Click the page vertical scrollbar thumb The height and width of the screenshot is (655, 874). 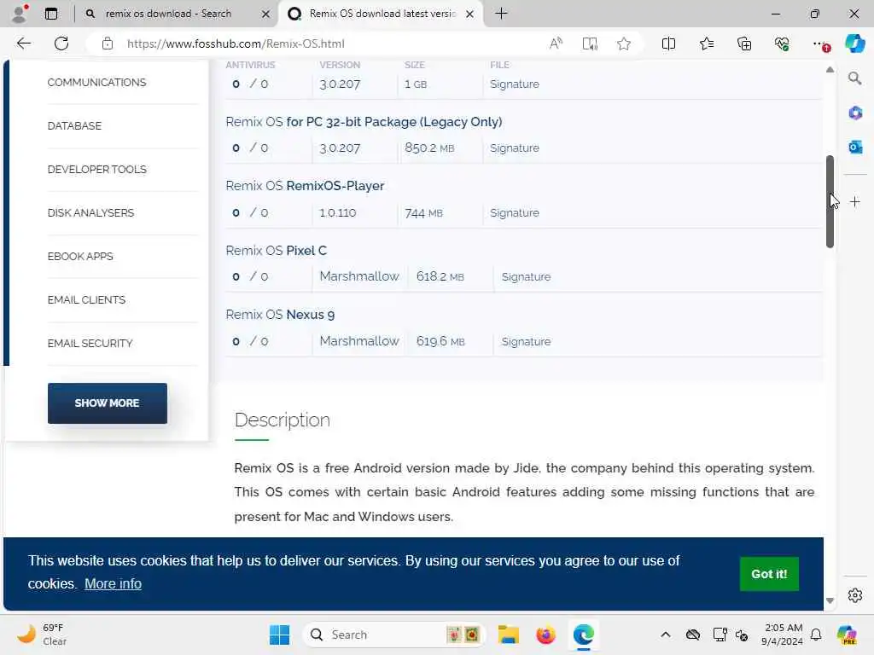point(830,201)
